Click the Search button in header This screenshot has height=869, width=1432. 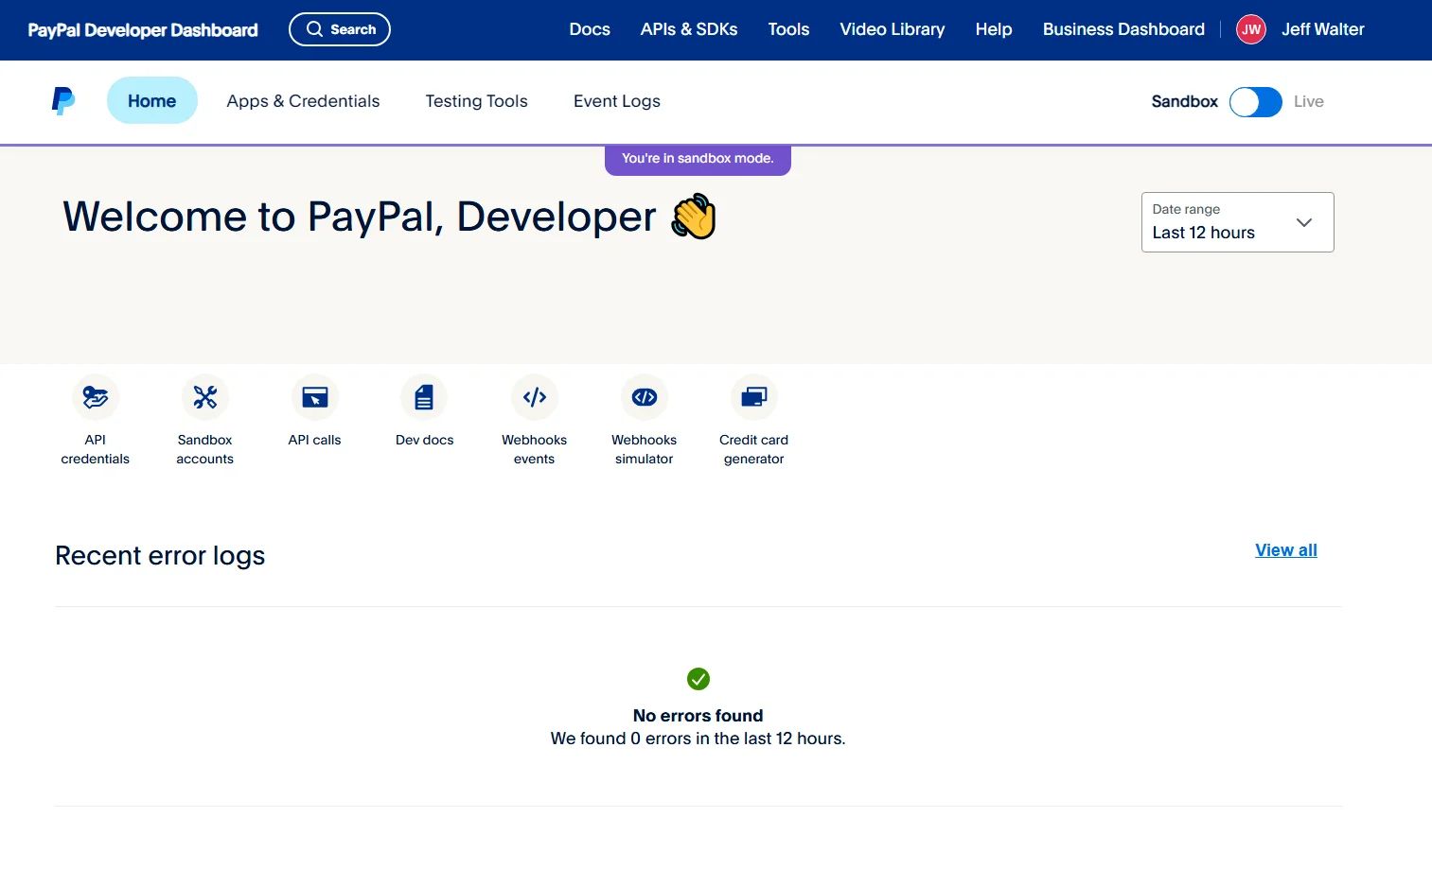[x=340, y=29]
